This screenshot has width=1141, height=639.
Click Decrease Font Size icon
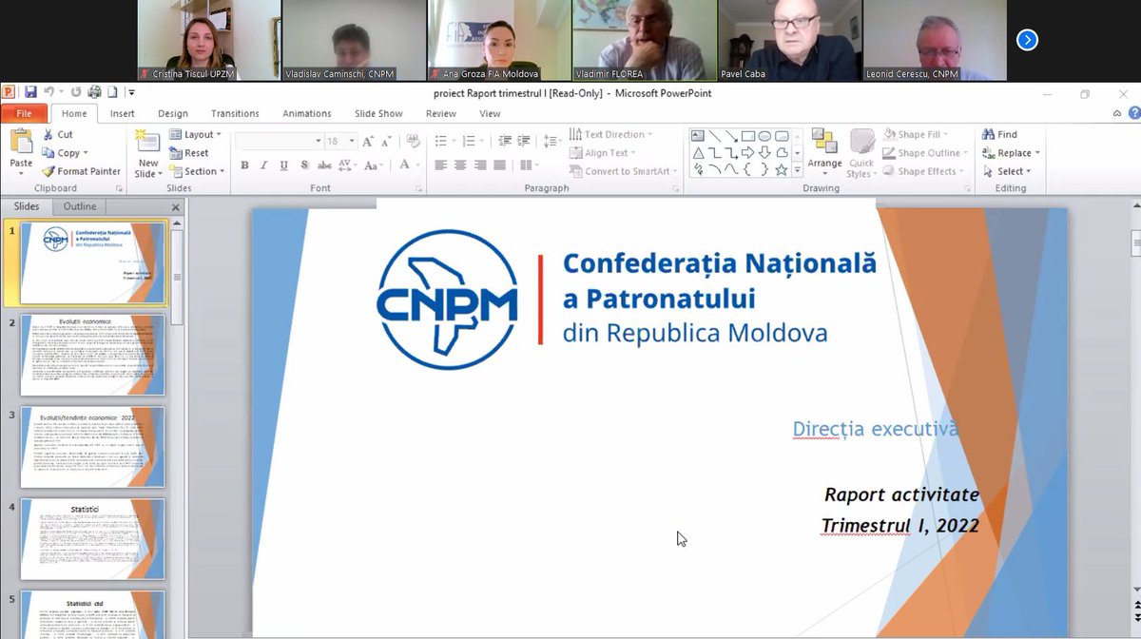click(x=387, y=141)
